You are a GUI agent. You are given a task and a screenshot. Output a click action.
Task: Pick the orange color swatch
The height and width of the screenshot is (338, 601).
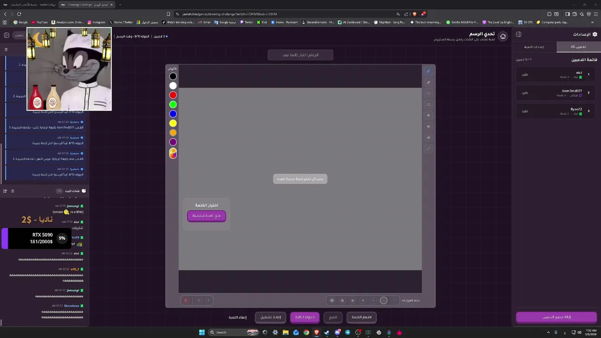tap(173, 133)
